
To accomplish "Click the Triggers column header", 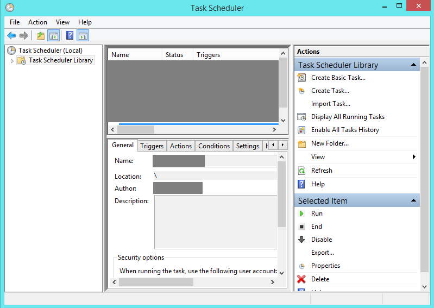I will tap(236, 55).
